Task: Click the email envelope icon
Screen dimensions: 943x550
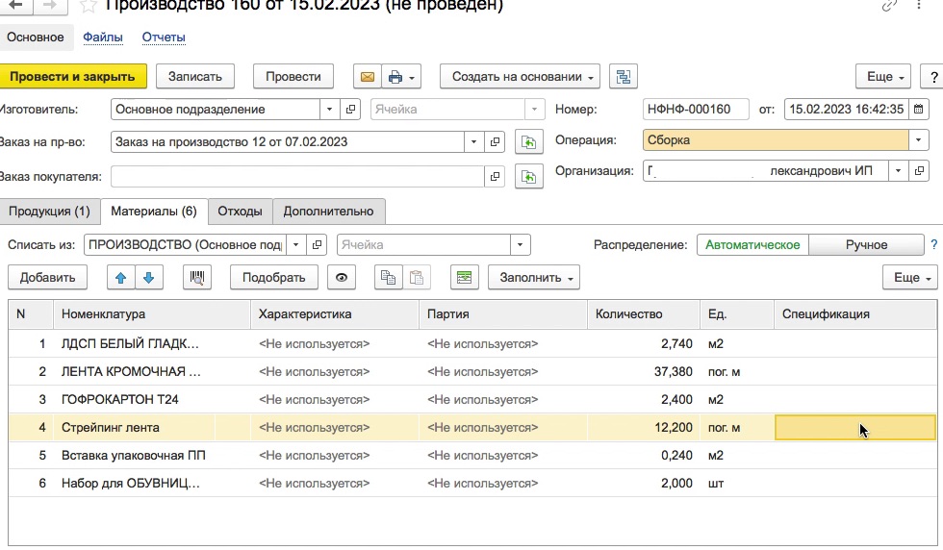Action: point(367,77)
